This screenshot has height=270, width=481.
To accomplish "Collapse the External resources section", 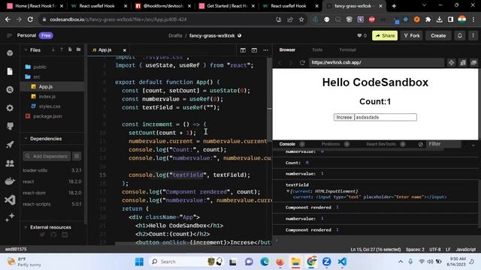I will tap(26, 227).
